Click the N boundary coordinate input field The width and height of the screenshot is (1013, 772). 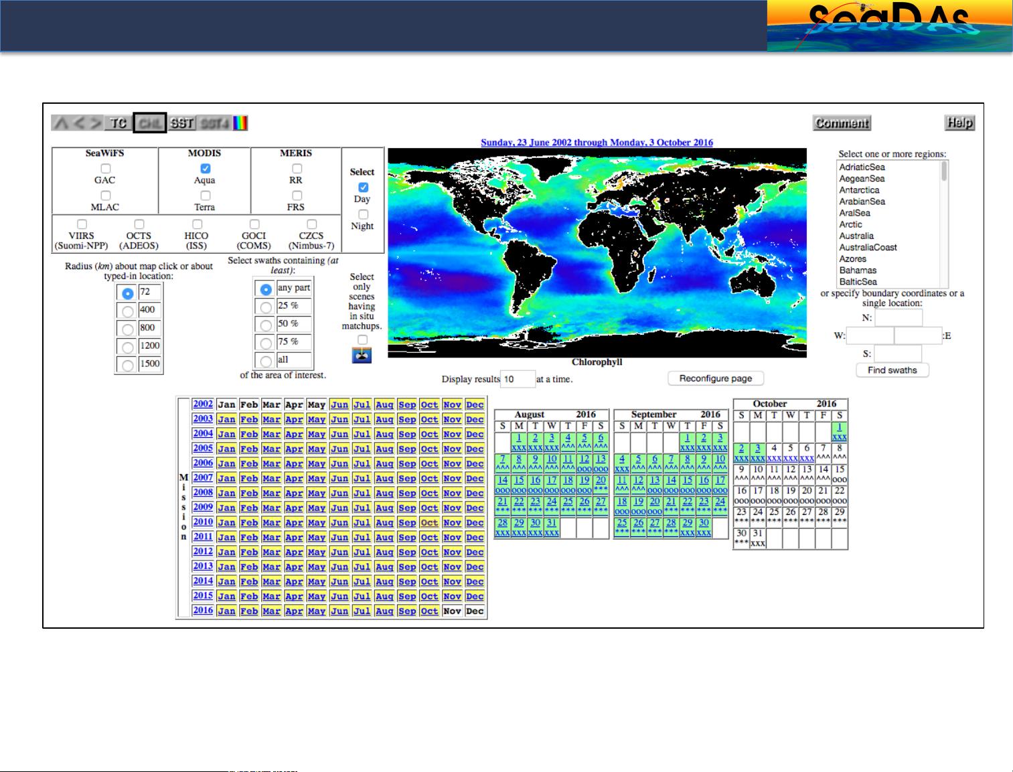point(898,318)
